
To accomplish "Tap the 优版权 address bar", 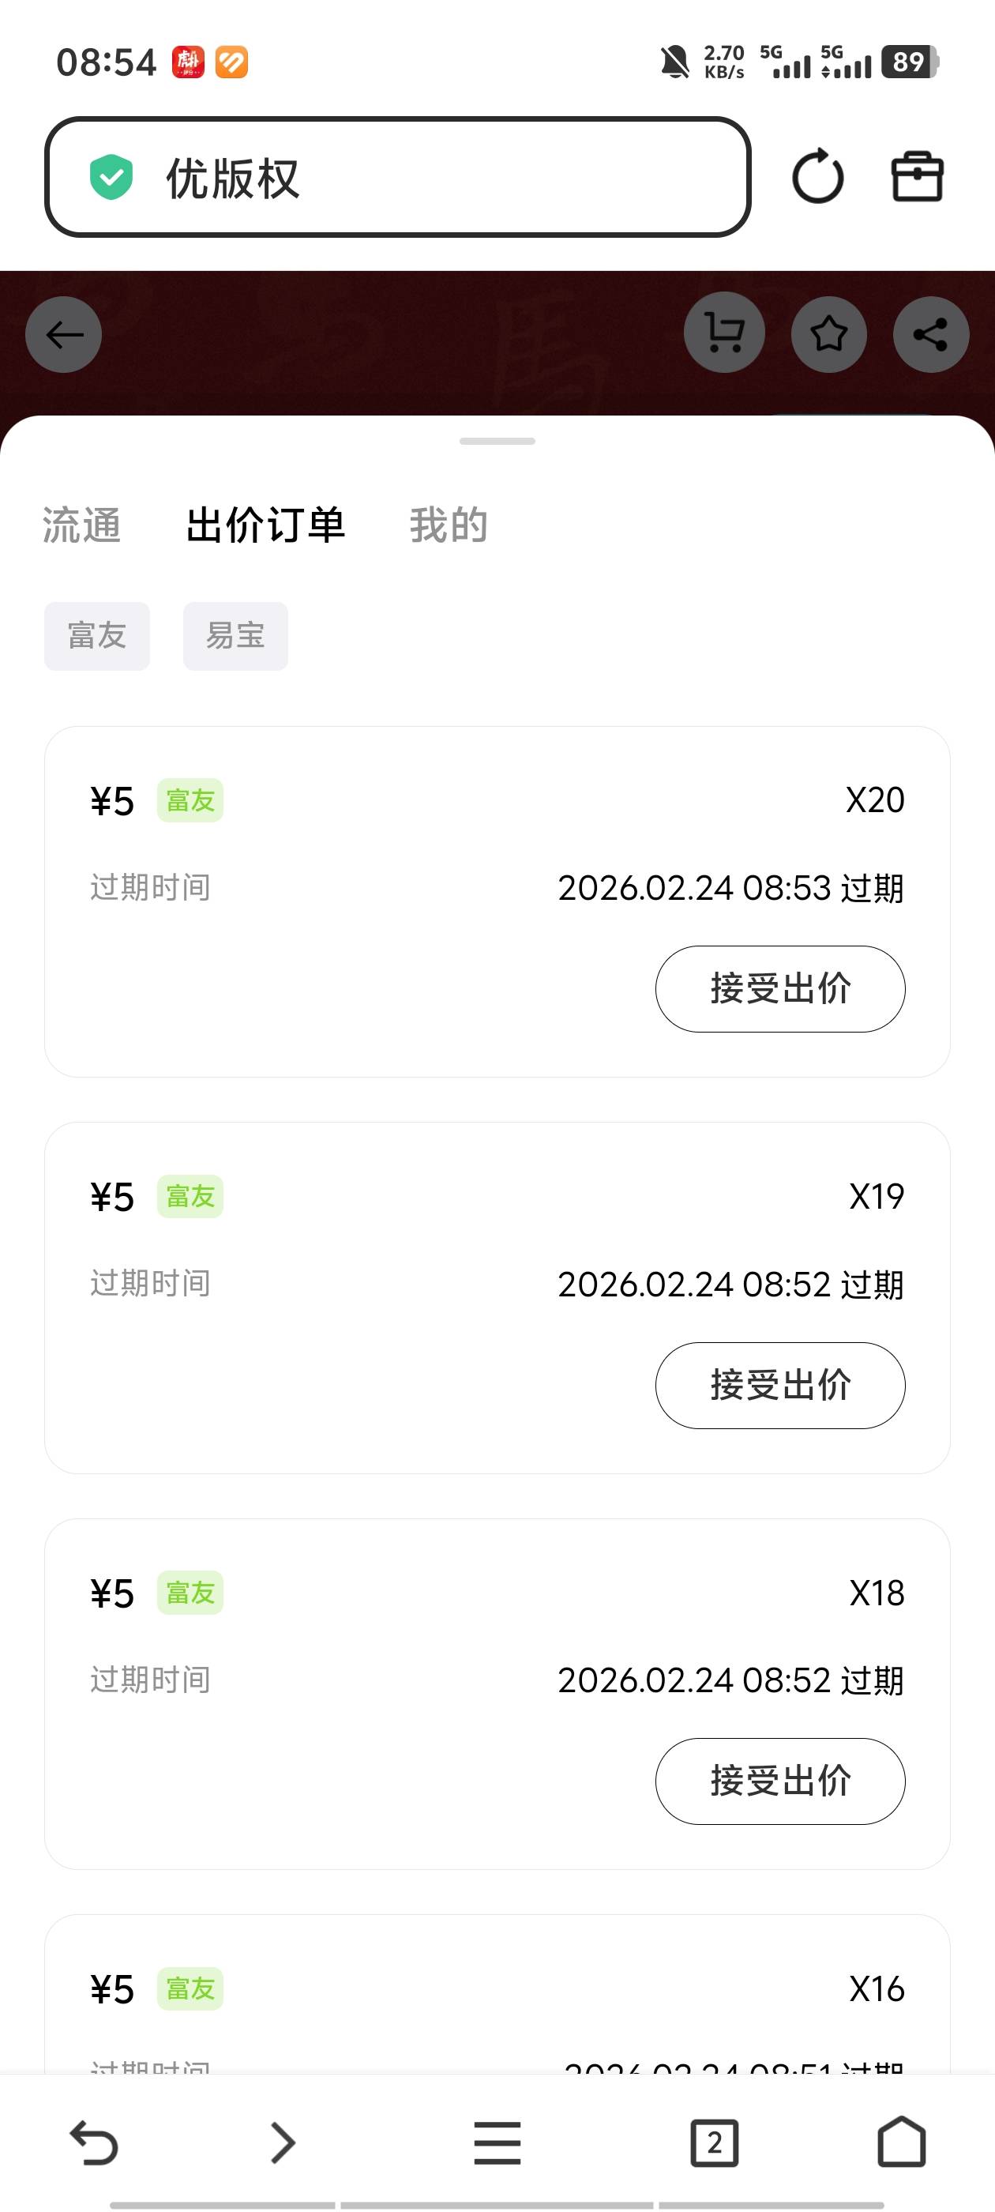I will pos(397,177).
